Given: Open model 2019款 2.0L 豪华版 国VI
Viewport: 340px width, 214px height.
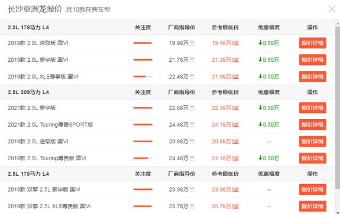Looking at the screenshot, I should [x=38, y=60].
